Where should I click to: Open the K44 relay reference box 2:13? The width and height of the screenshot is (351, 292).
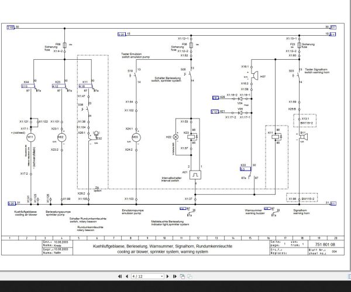[x=27, y=86]
